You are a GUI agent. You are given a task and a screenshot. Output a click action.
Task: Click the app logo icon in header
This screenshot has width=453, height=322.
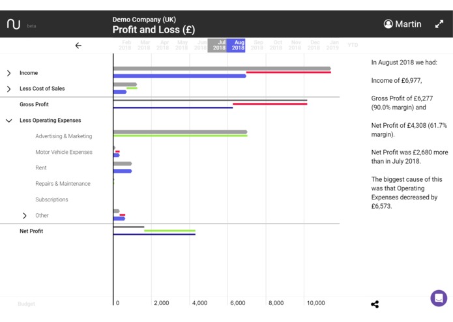tap(14, 24)
